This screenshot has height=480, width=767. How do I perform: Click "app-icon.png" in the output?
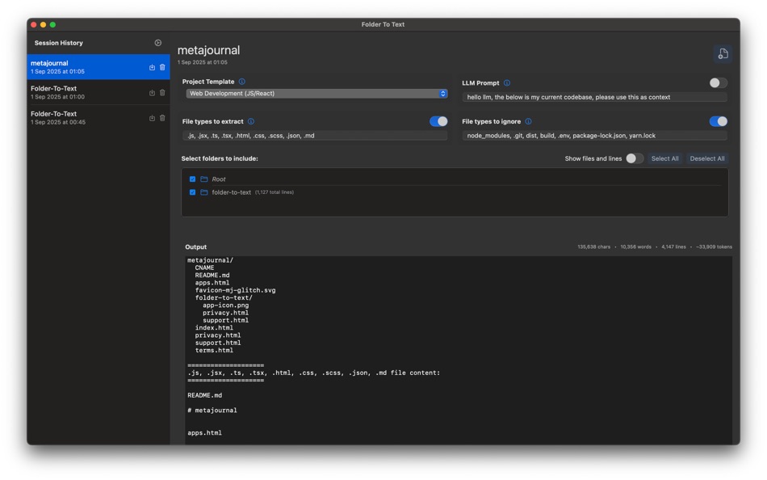click(225, 305)
